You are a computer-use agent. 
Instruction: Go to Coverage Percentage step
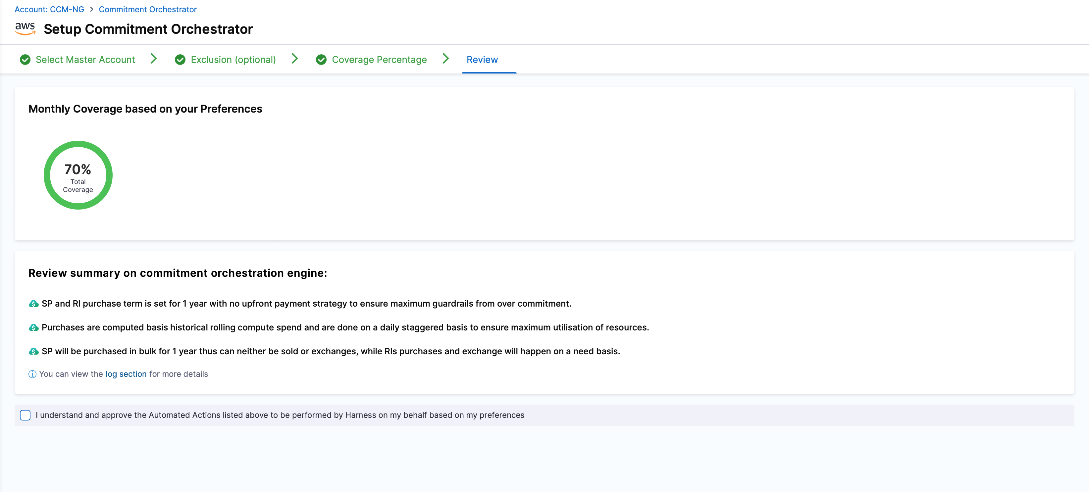coord(379,60)
